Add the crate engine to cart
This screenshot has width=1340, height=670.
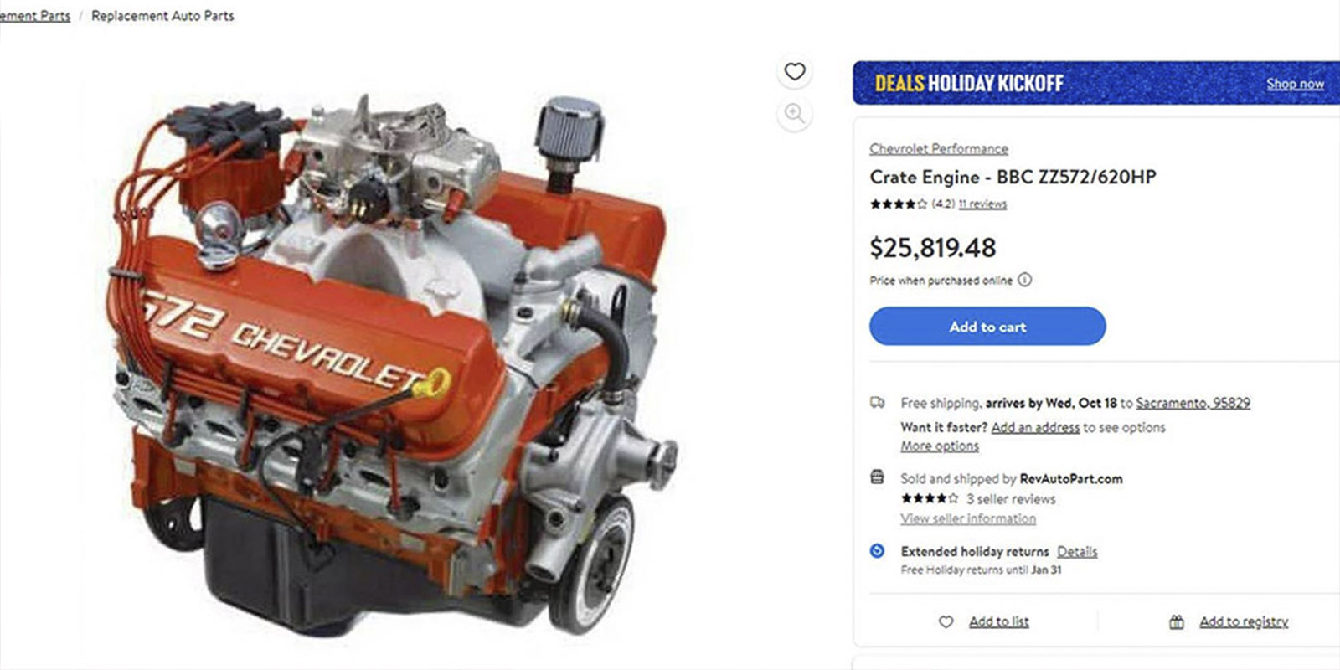[987, 327]
